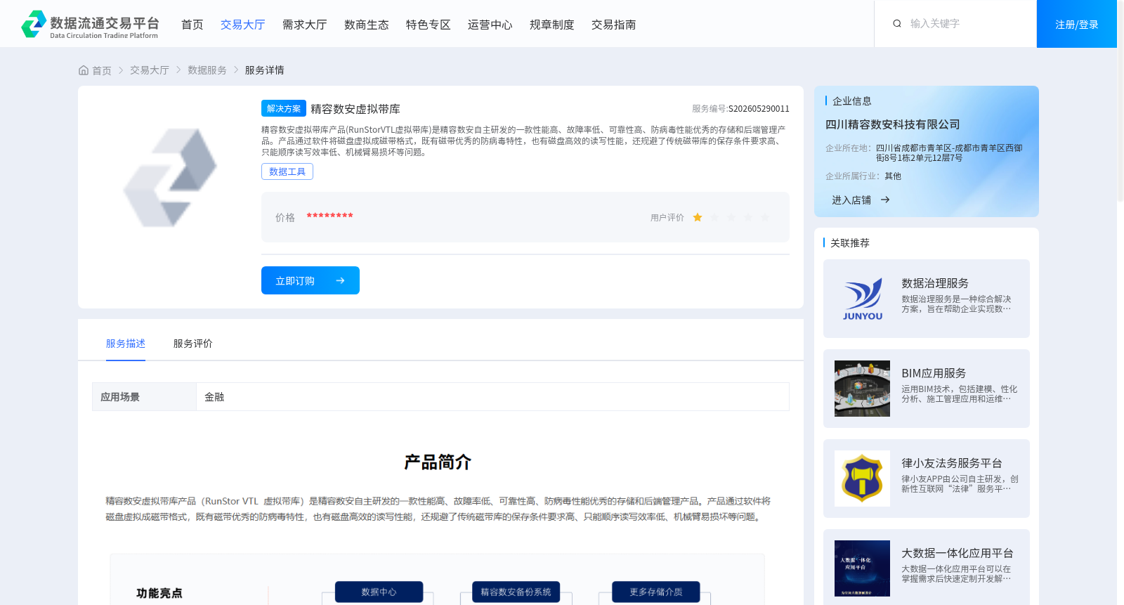Open 运营中心 menu item
Screen dimensions: 1124x605
490,25
